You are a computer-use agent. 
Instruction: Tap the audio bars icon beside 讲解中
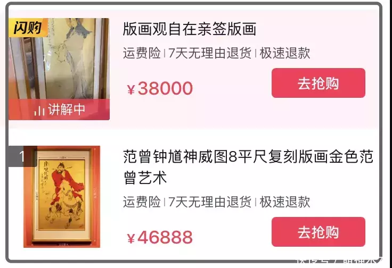[39, 110]
